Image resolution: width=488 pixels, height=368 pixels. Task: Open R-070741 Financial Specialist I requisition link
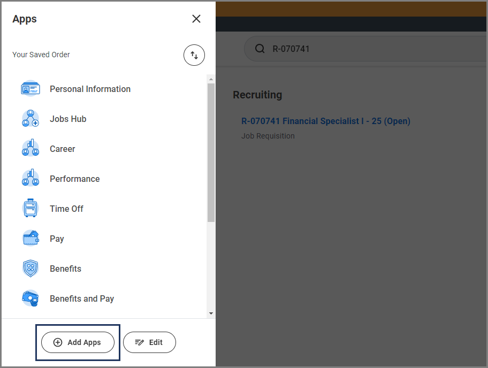pos(325,121)
